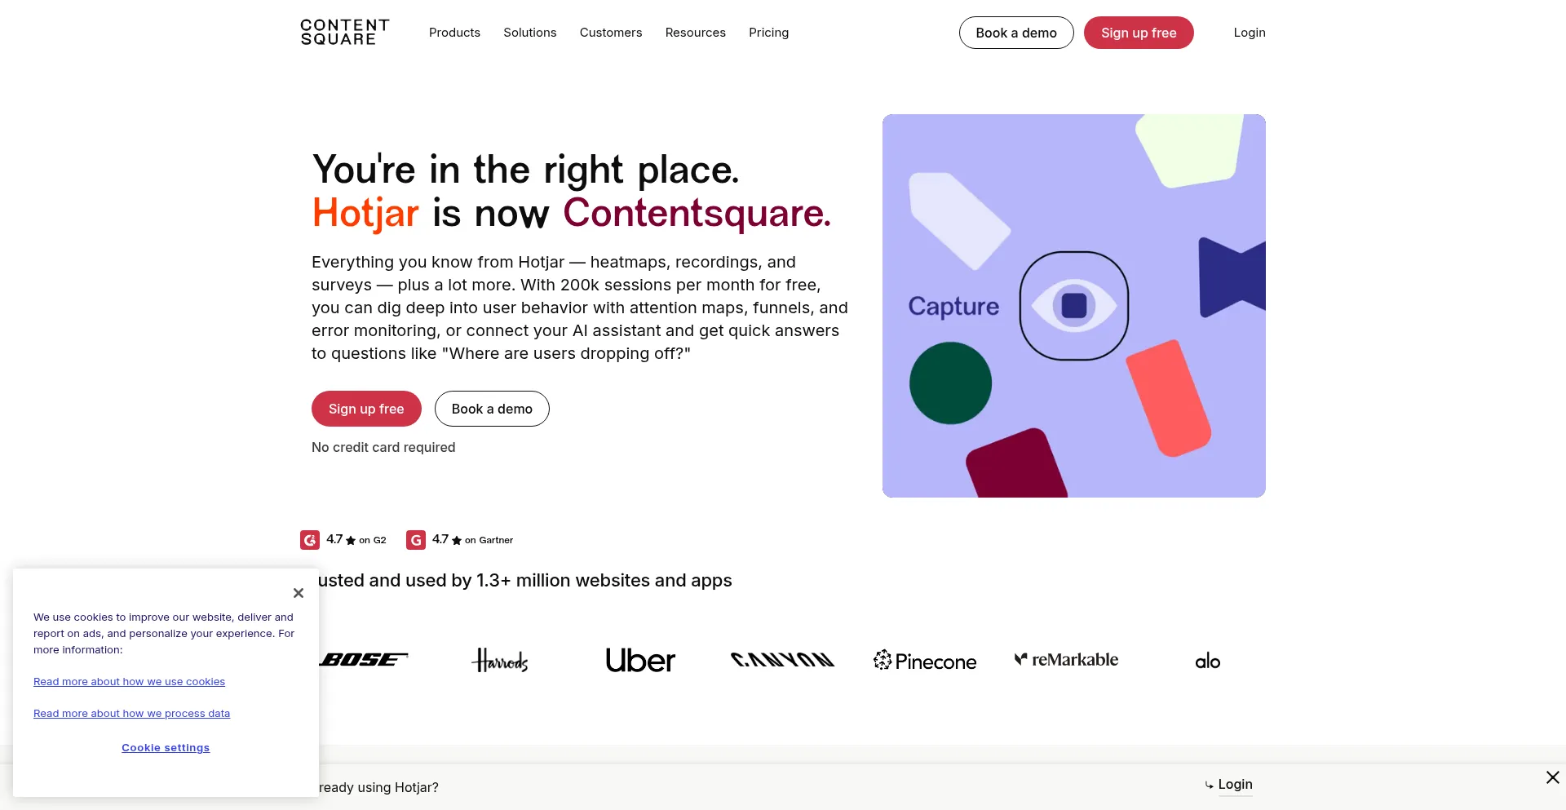Click the 'Capture' label in illustration
Image resolution: width=1566 pixels, height=810 pixels.
(953, 307)
